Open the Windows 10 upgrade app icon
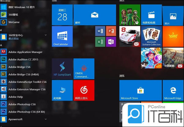This screenshot has height=127, width=184. click(4, 7)
